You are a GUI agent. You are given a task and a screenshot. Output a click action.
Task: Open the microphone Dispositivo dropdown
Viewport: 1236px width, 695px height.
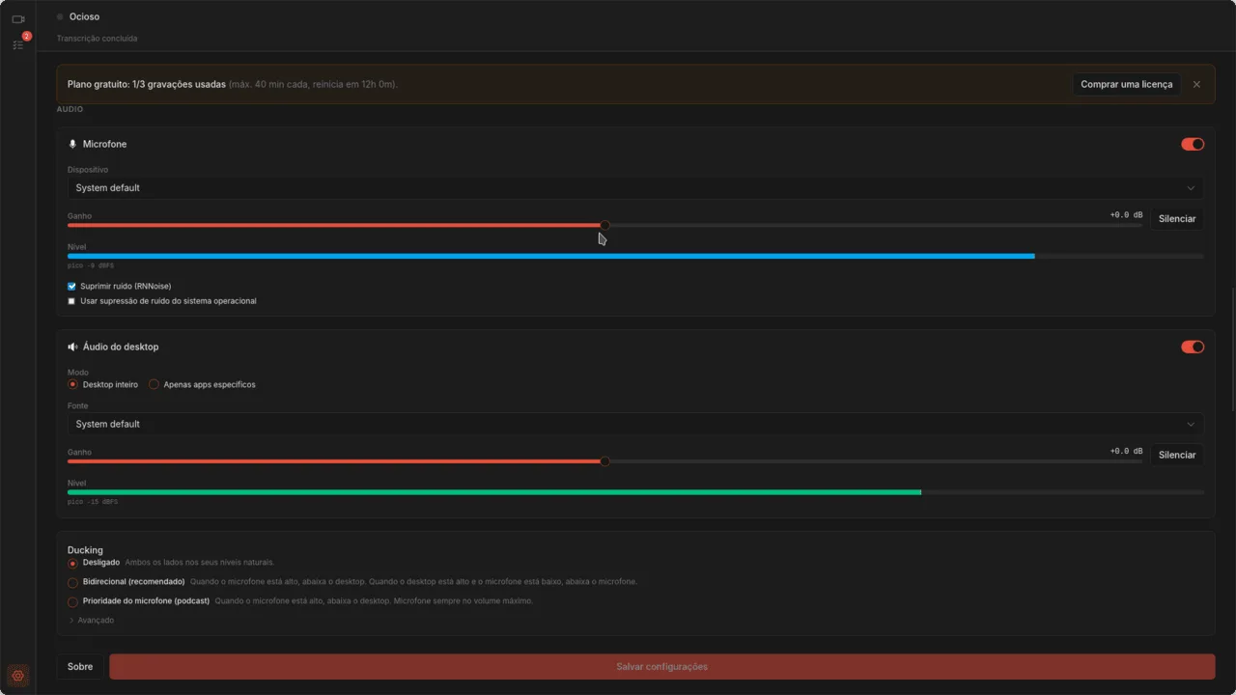[635, 188]
